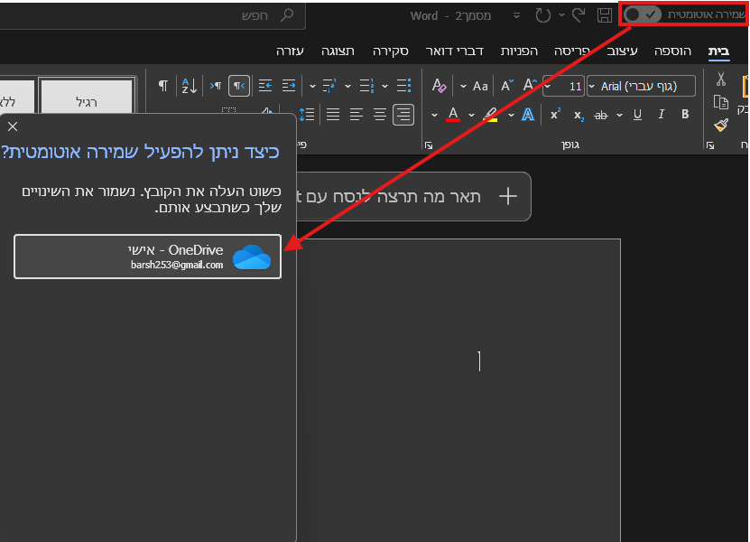Click indent icon with right-pointing arrow
Viewport: 750px width, 542px height.
[x=289, y=86]
